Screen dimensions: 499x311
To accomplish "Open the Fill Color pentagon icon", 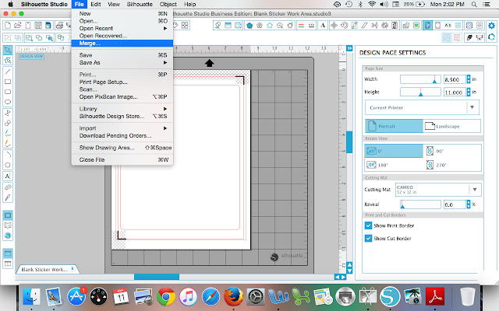I will 249,26.
